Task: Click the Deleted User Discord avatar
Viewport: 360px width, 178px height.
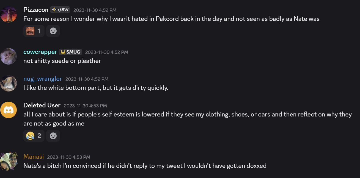Action: click(x=9, y=110)
